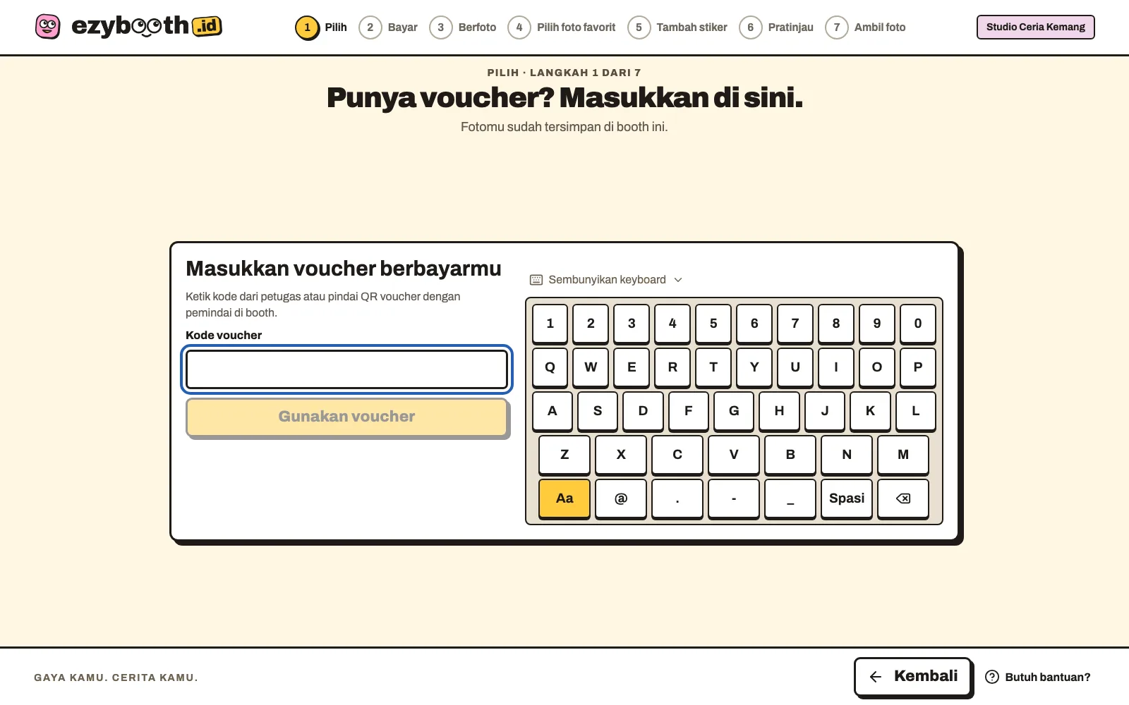
Task: Tap the letter L key
Action: (x=916, y=411)
